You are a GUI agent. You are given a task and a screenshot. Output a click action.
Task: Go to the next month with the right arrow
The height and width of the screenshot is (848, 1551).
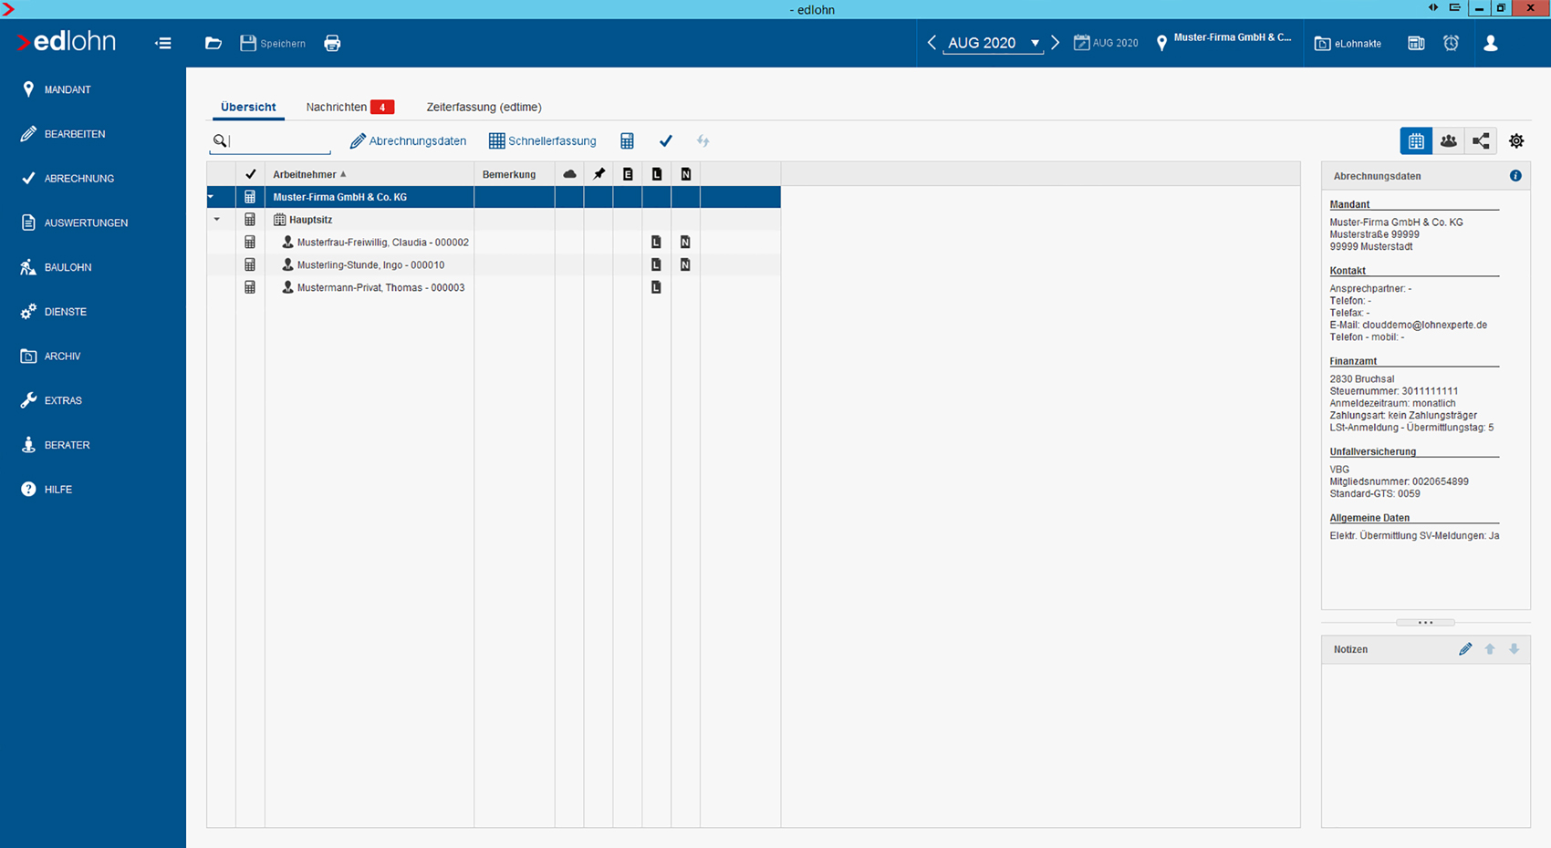[1056, 43]
